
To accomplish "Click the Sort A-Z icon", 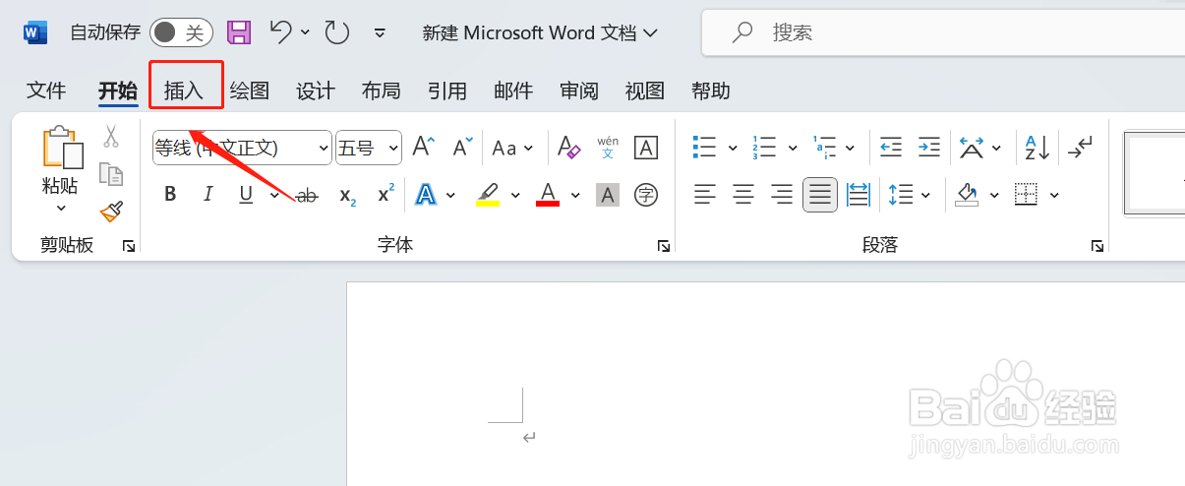I will click(1037, 148).
